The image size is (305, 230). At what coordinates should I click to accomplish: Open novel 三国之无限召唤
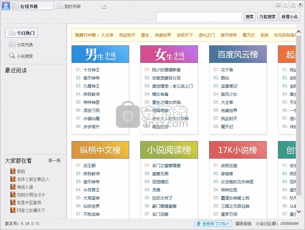235,206
